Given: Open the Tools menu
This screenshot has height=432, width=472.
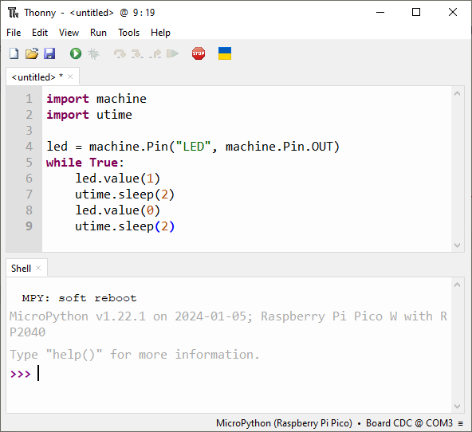Looking at the screenshot, I should [128, 33].
